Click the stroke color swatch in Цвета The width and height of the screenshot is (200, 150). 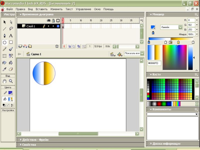[10, 92]
